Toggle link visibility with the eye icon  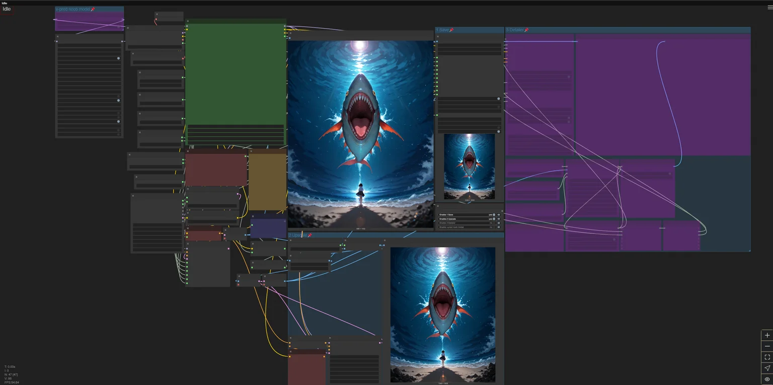click(x=767, y=379)
